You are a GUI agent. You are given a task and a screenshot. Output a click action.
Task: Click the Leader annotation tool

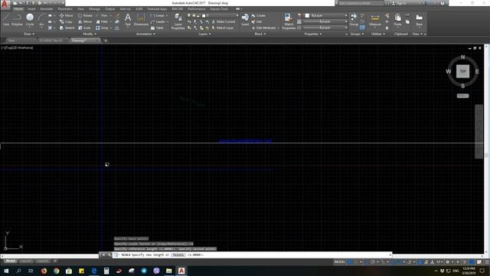click(158, 21)
